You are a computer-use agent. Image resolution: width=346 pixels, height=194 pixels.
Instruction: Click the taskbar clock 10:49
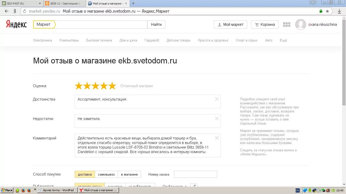coord(340,190)
